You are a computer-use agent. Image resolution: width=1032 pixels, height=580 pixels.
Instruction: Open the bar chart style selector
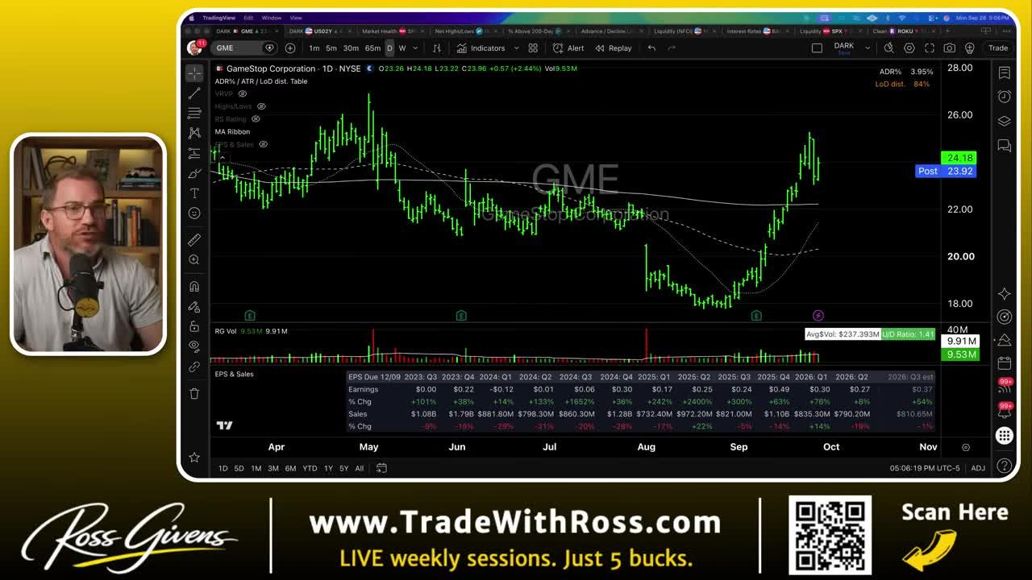coord(437,48)
